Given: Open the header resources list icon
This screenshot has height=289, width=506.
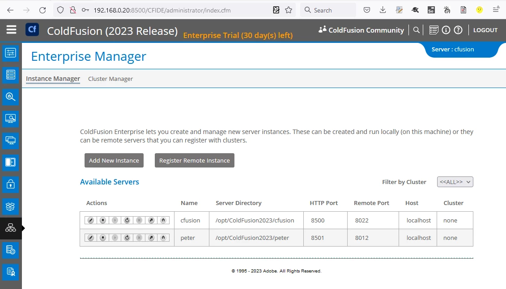Looking at the screenshot, I should 434,30.
